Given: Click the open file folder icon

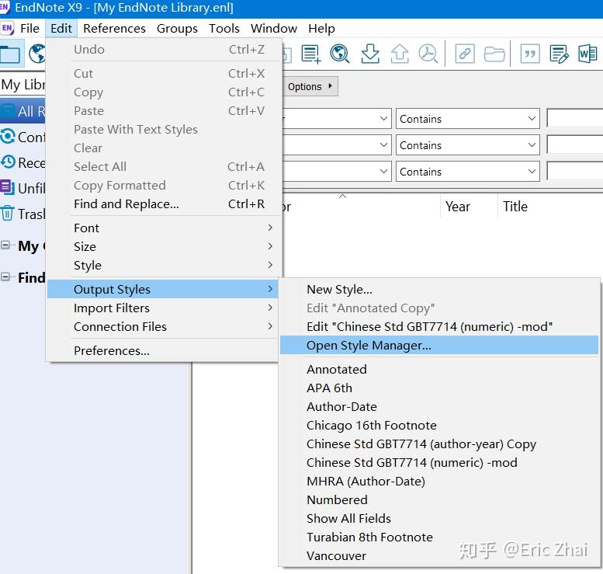Looking at the screenshot, I should (x=494, y=54).
